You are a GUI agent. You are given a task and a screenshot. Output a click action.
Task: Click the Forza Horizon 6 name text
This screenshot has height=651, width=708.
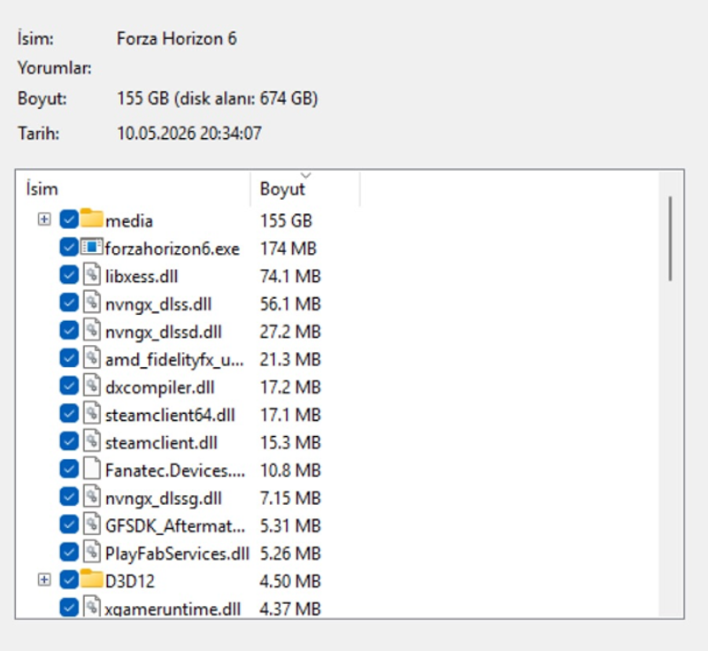tap(176, 39)
